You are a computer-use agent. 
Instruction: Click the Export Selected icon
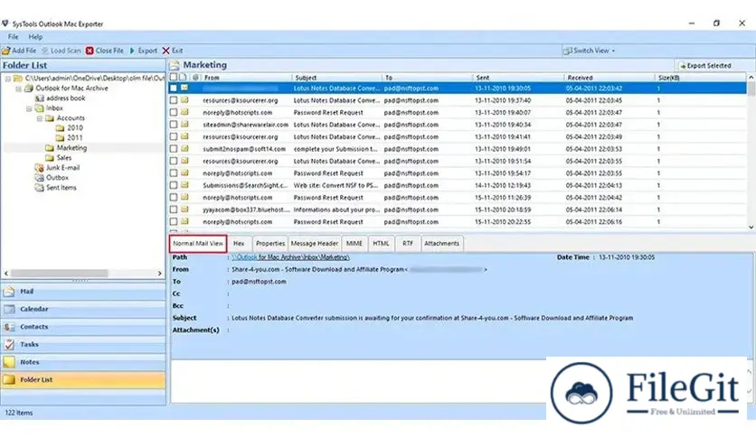click(682, 65)
